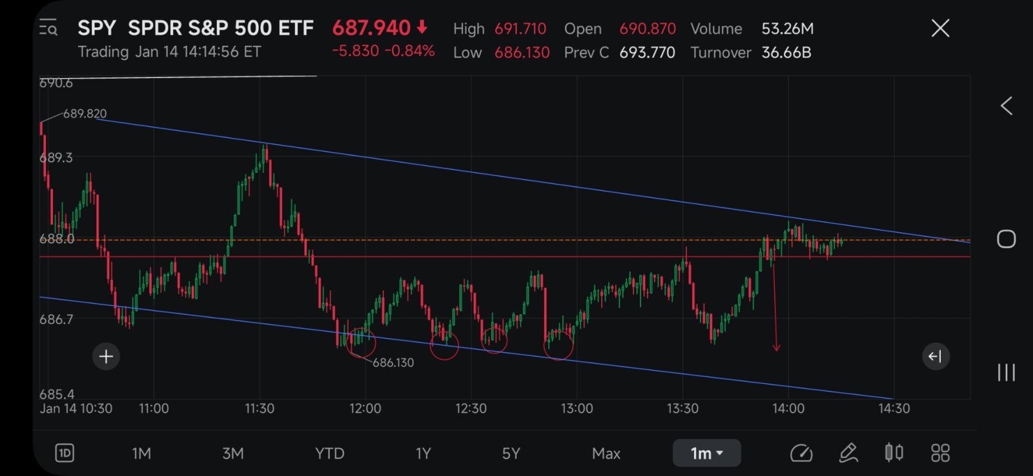This screenshot has width=1033, height=476.
Task: Open the 1m interval dropdown
Action: coord(706,453)
